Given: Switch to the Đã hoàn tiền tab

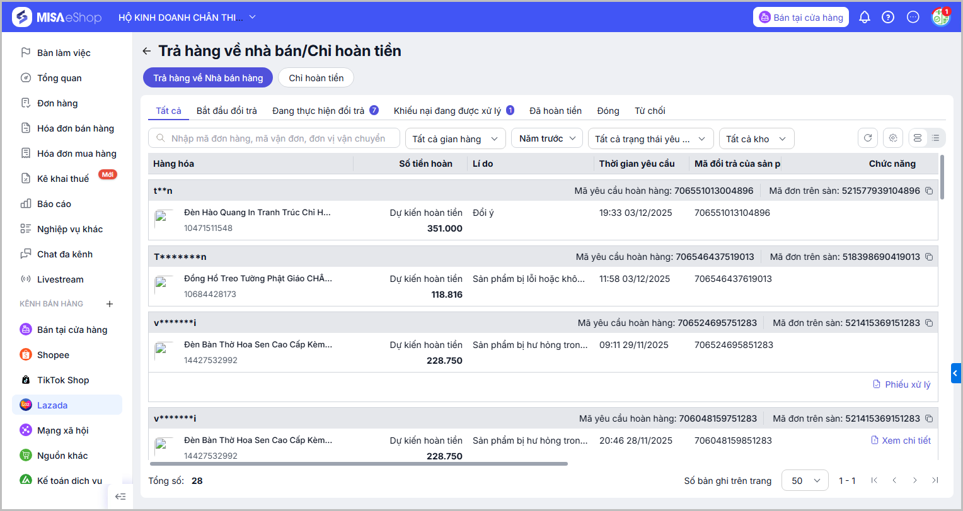Looking at the screenshot, I should pos(555,111).
